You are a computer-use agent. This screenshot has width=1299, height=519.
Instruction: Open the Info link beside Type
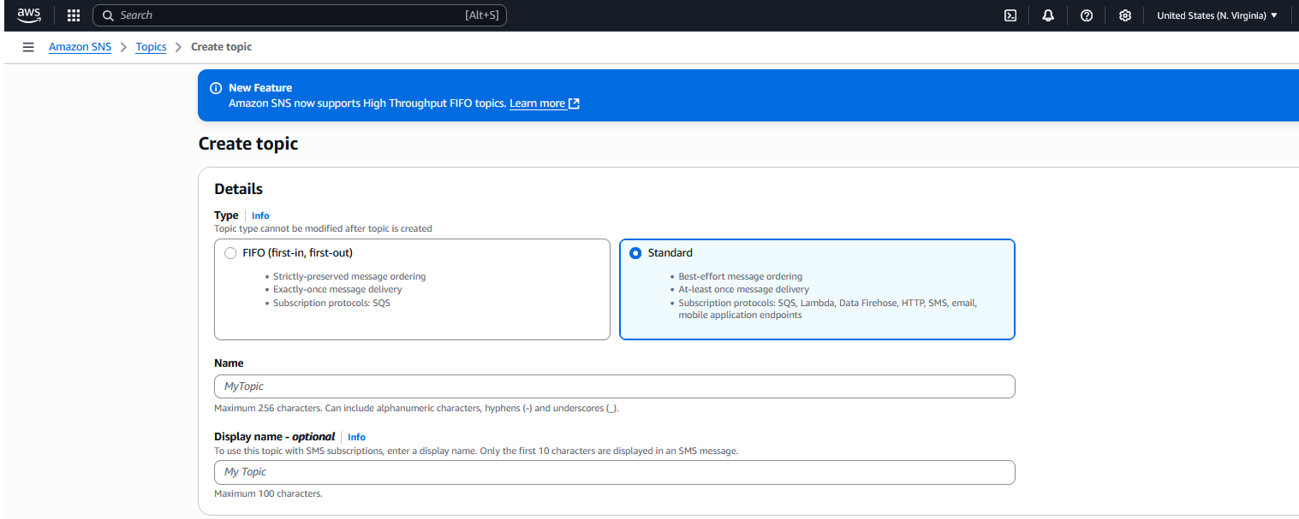[260, 215]
